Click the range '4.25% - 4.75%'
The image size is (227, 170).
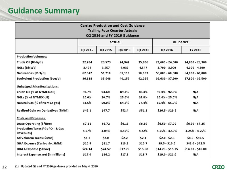196,131
